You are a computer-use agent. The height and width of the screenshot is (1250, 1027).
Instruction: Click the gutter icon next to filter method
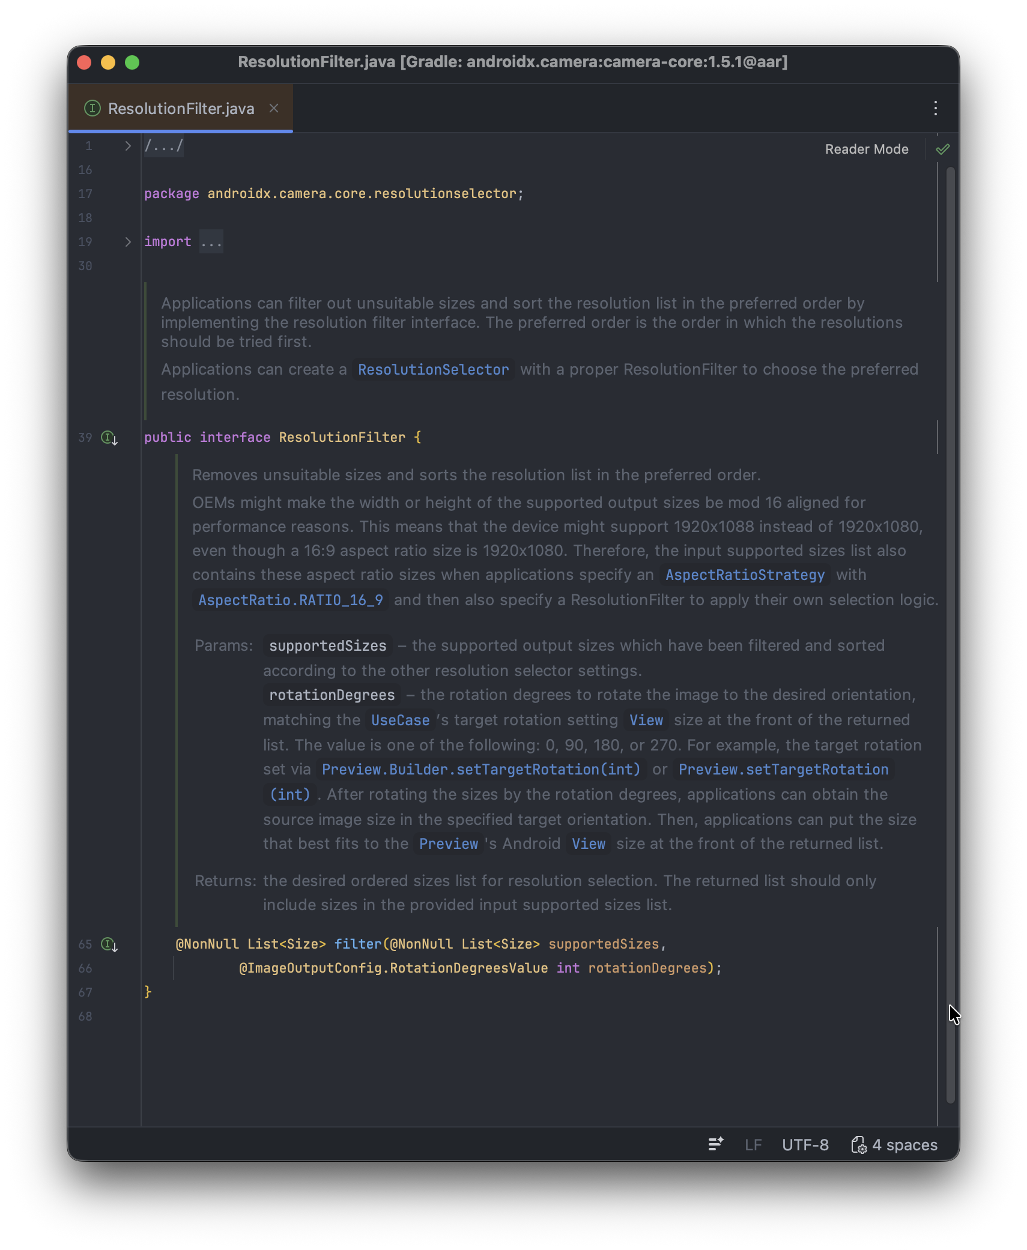point(109,944)
